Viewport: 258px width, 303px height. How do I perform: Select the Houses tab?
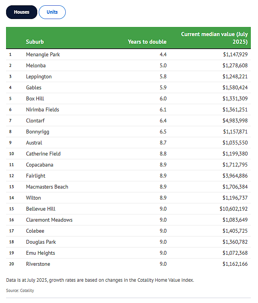(x=21, y=12)
